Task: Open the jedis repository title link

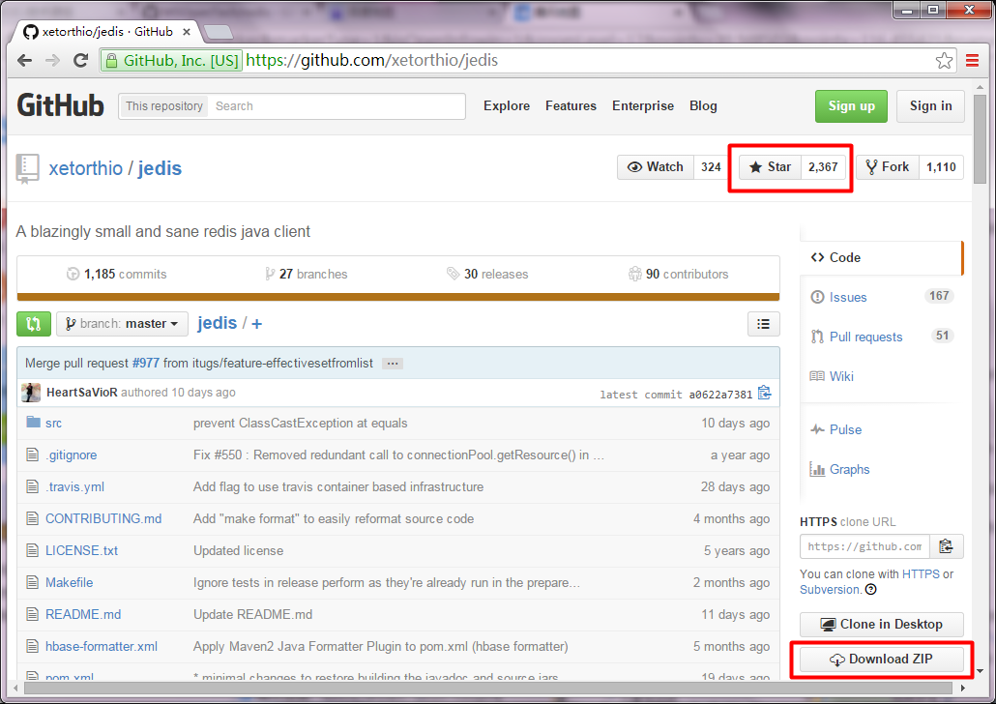Action: click(x=160, y=168)
